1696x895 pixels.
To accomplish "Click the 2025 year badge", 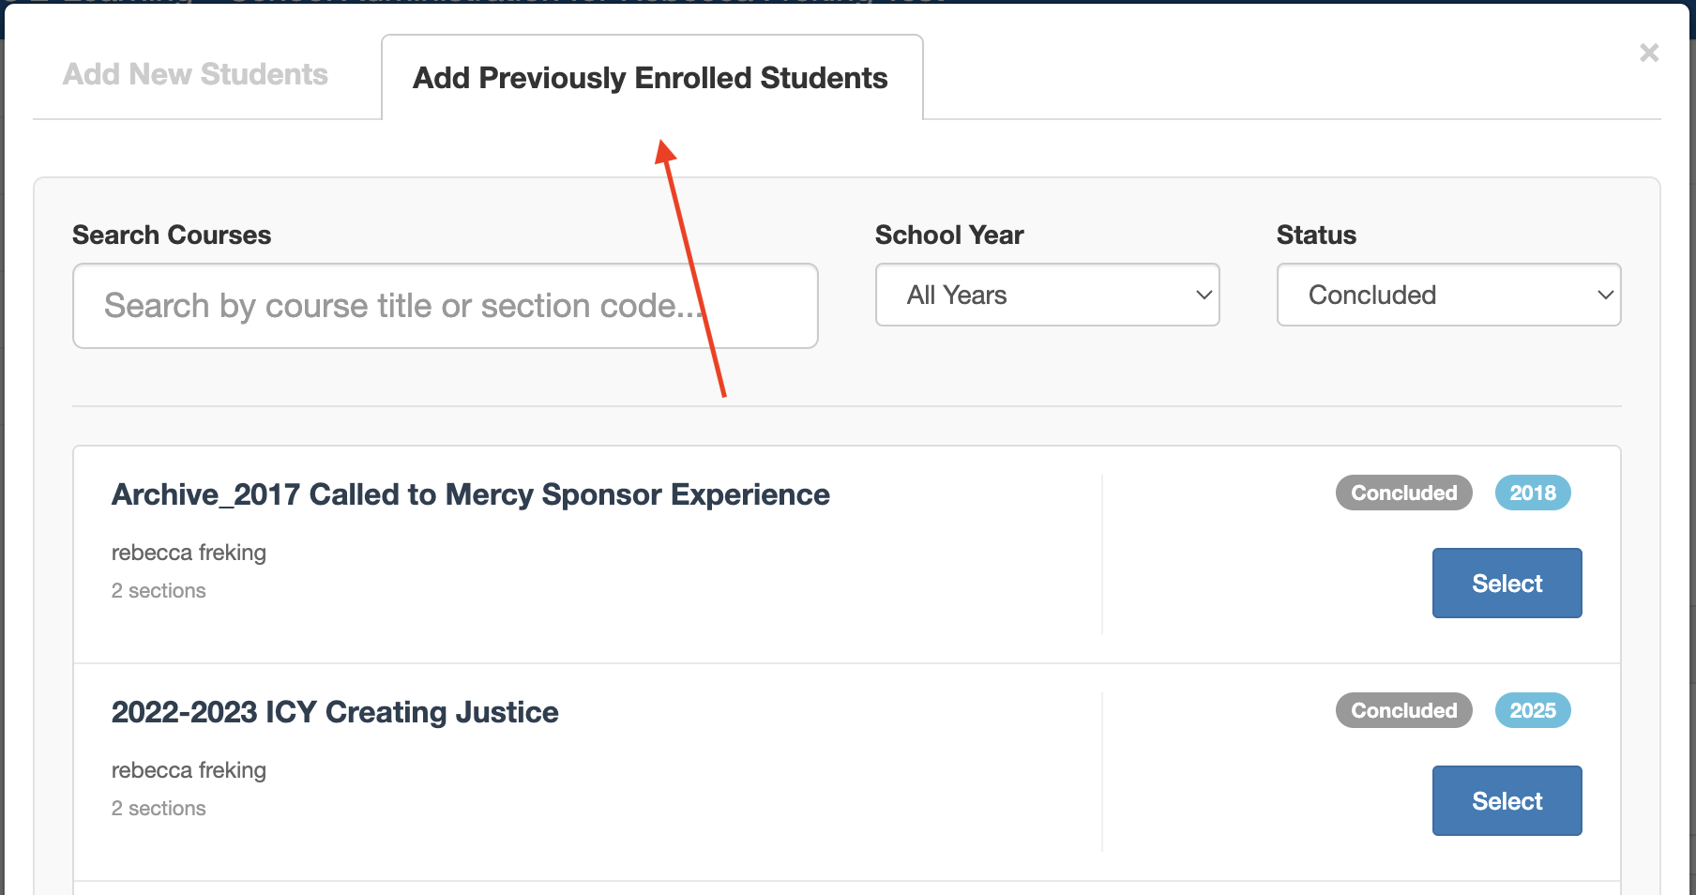I will pyautogui.click(x=1533, y=710).
